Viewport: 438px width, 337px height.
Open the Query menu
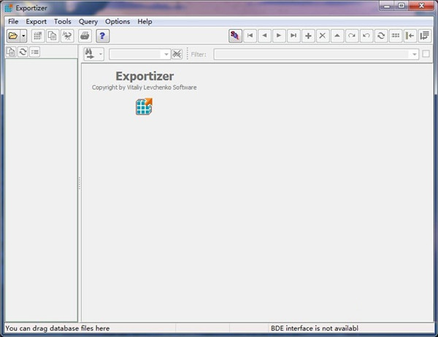coord(88,21)
